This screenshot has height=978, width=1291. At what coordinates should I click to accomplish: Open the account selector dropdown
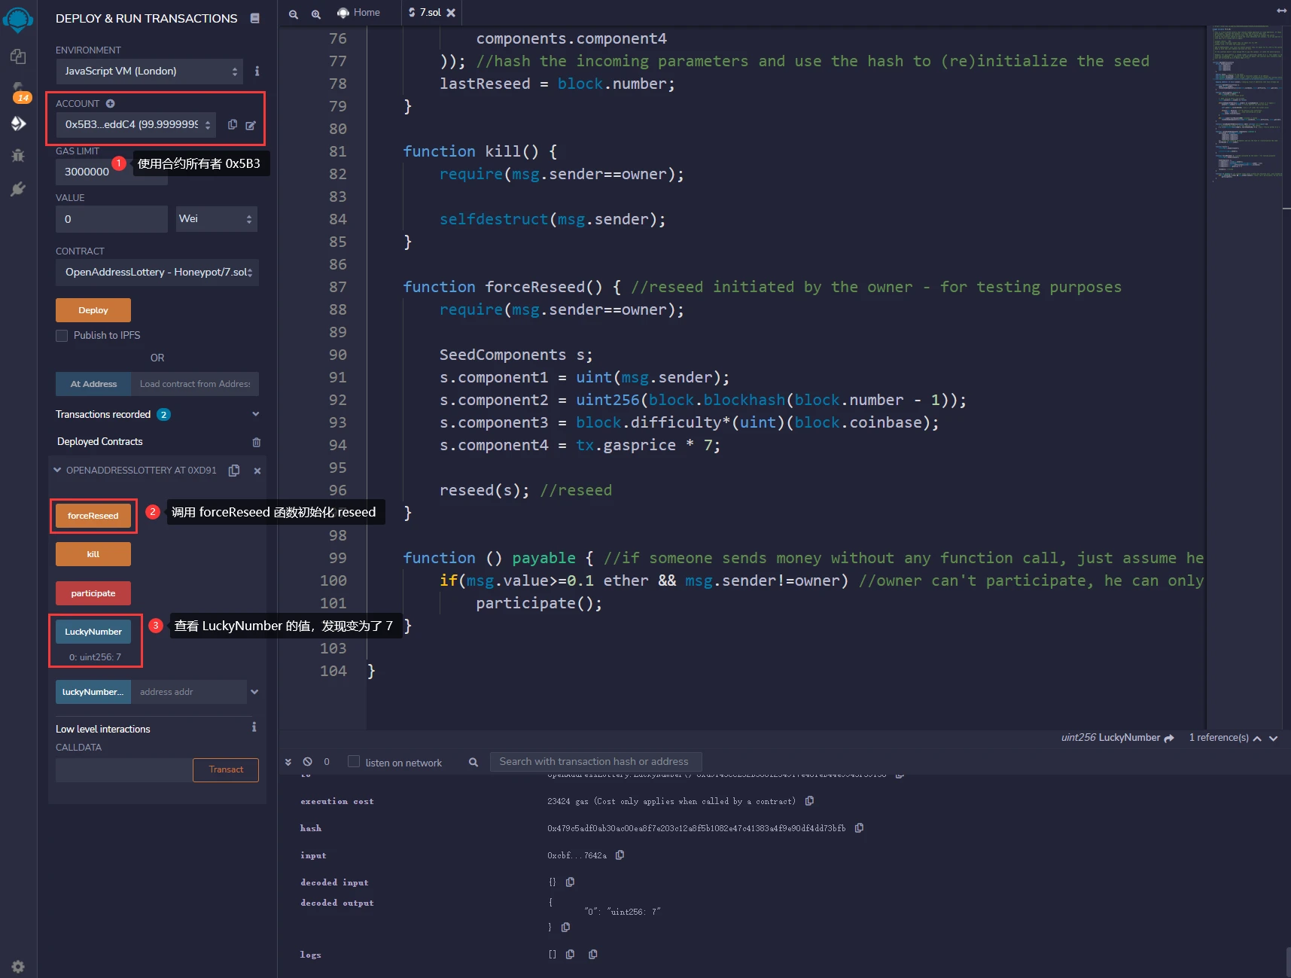[x=135, y=125]
